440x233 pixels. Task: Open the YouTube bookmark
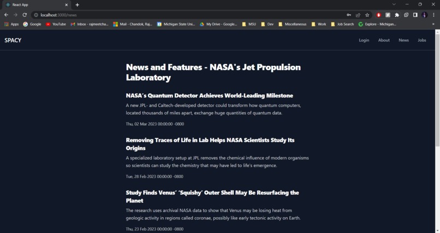(56, 24)
